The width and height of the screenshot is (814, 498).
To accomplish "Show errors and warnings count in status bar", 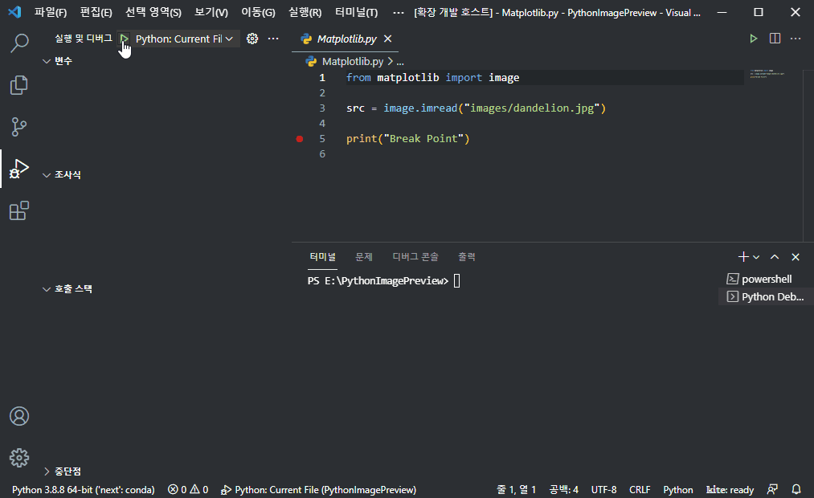I will click(188, 490).
